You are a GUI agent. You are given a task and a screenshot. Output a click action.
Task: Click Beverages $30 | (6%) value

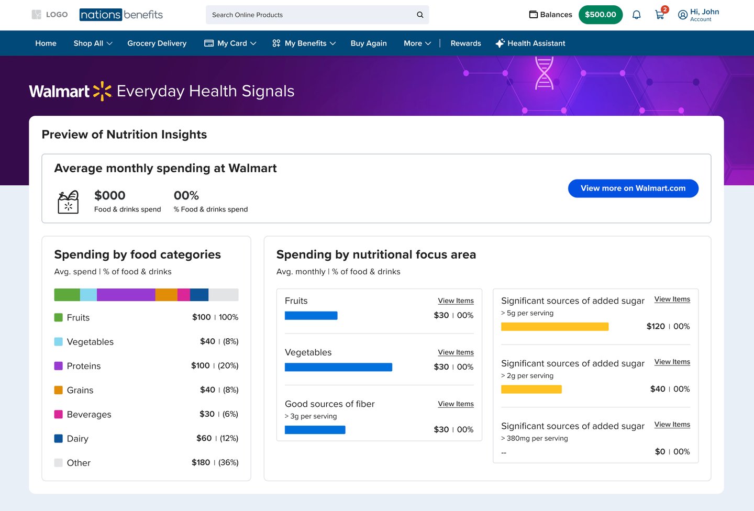tap(219, 414)
